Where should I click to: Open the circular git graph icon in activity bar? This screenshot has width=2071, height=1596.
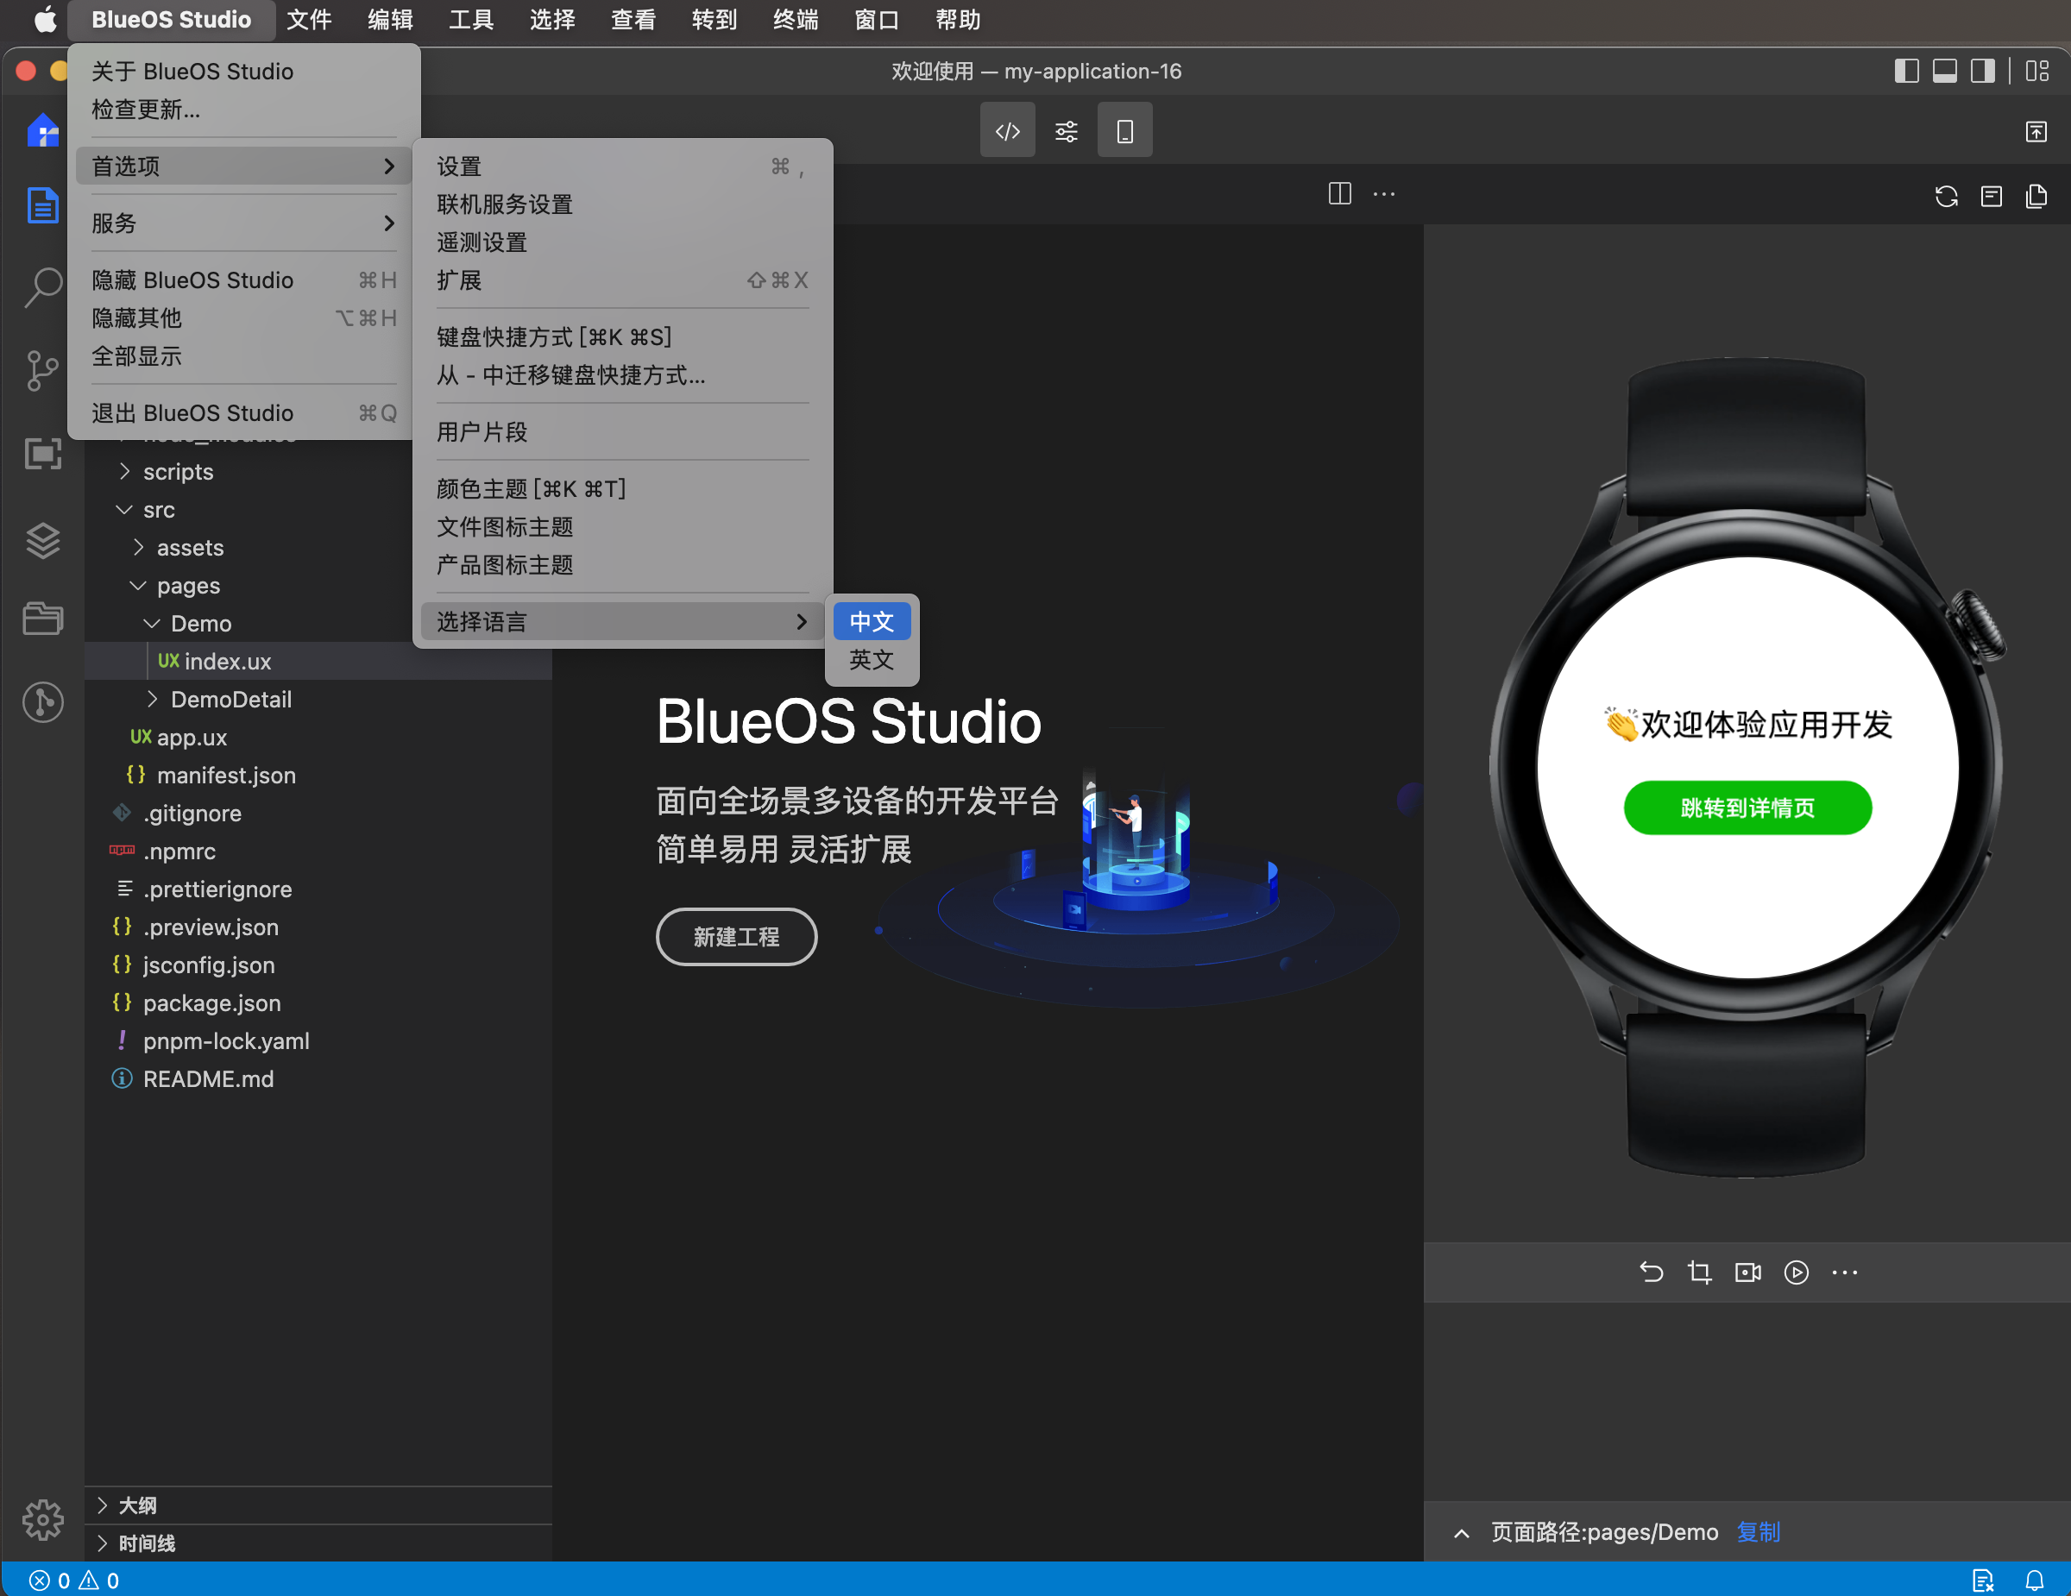42,702
